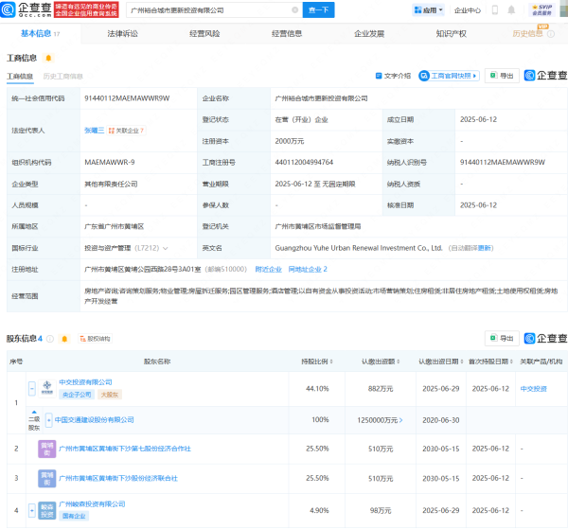Click the 工商注册号 value 440112004994764
The width and height of the screenshot is (568, 529).
pyautogui.click(x=304, y=162)
